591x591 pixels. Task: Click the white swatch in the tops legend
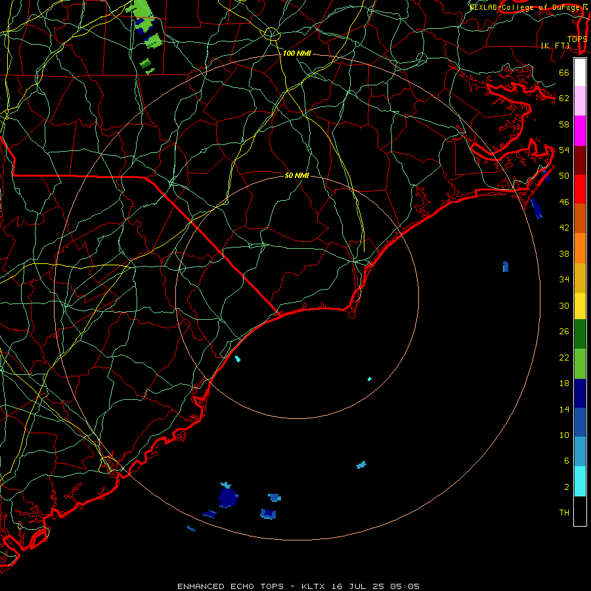coord(580,72)
